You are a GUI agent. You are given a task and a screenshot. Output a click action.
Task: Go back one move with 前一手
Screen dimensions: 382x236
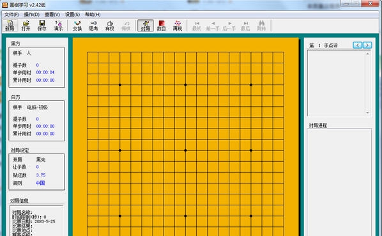click(213, 26)
